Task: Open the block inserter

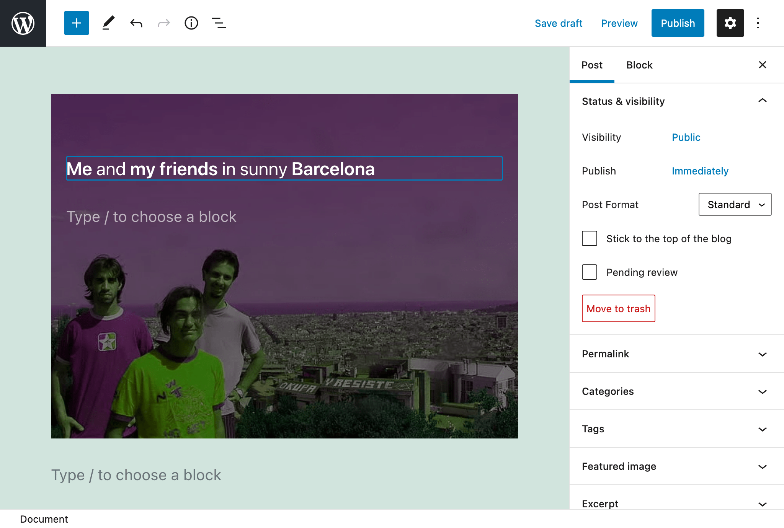Action: [x=76, y=23]
